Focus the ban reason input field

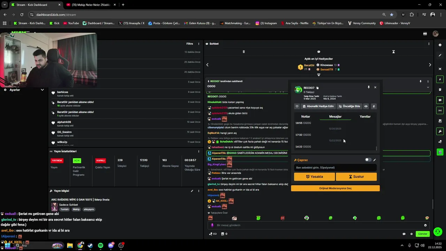pyautogui.click(x=335, y=168)
